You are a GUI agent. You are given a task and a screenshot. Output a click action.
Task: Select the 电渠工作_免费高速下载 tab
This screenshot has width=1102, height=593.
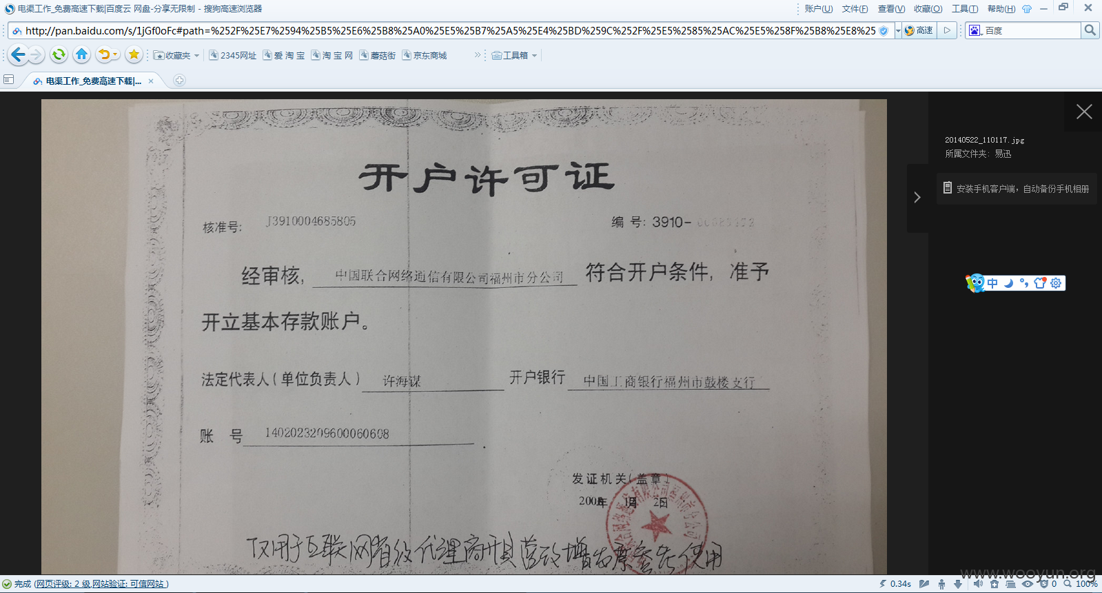(x=92, y=81)
